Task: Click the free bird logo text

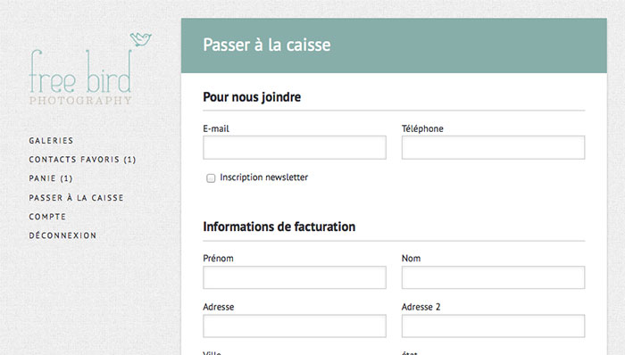Action: pos(80,71)
